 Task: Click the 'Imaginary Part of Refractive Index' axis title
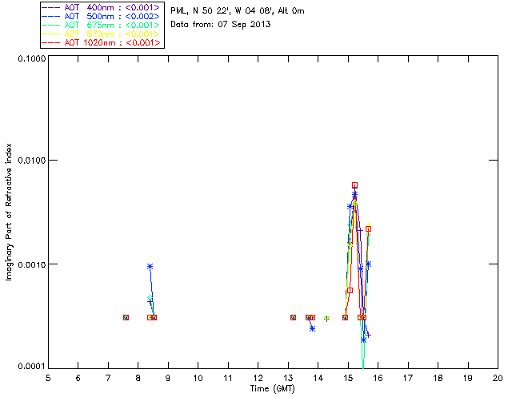pos(9,212)
